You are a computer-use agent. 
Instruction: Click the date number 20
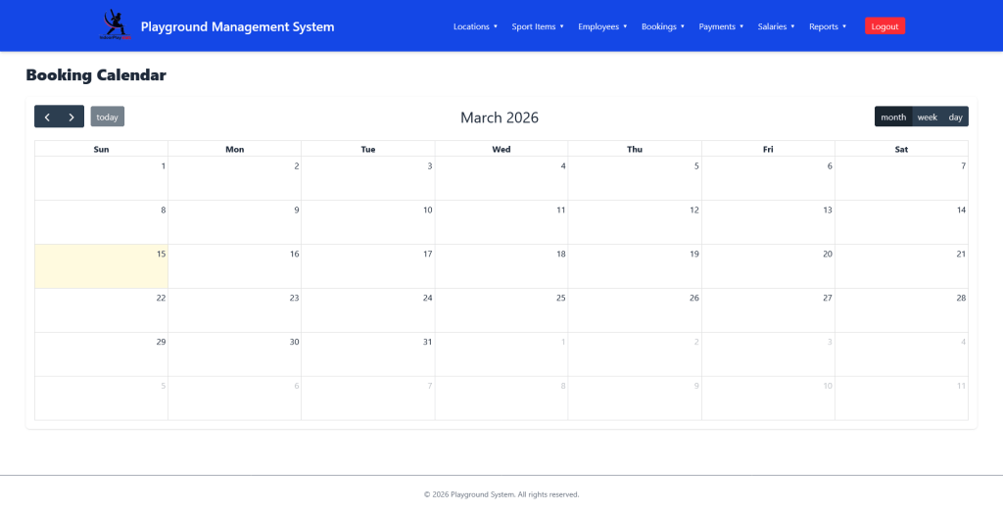pos(827,254)
